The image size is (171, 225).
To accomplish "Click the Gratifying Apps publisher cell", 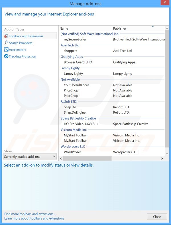I will click(124, 62).
